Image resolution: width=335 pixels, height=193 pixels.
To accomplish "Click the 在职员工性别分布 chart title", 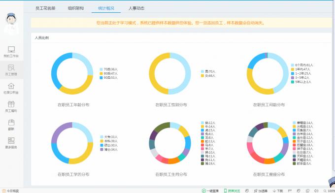I will tap(171, 104).
